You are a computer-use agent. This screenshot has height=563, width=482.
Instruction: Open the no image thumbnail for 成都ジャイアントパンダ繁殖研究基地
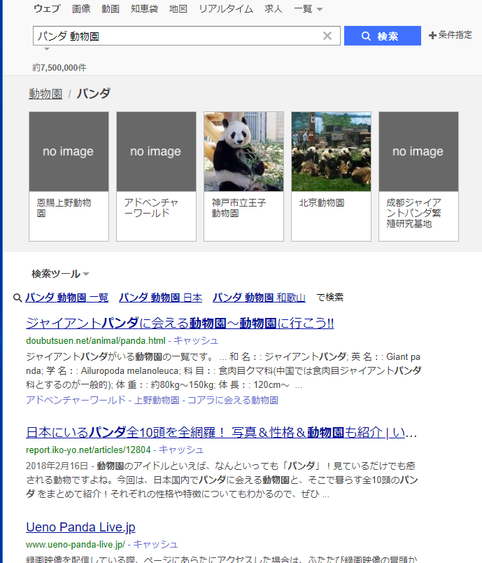(x=419, y=151)
